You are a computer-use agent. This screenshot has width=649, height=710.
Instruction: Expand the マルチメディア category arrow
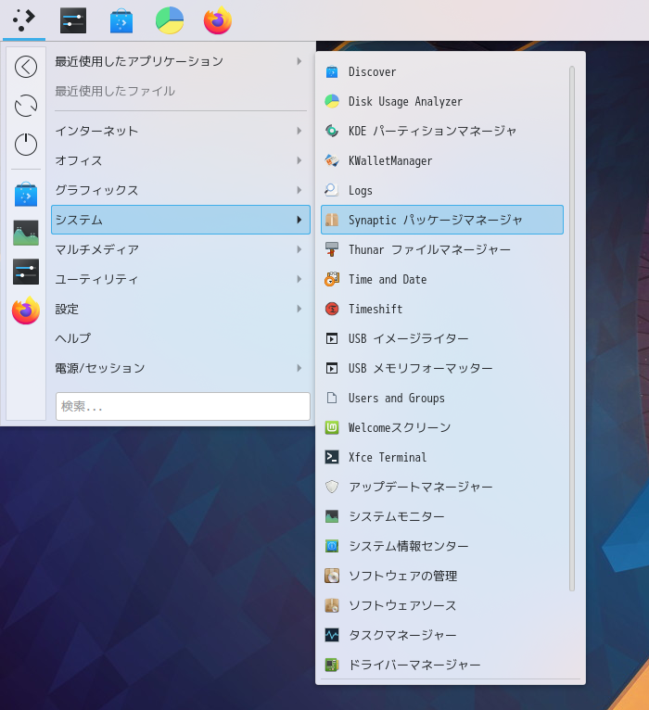coord(299,249)
